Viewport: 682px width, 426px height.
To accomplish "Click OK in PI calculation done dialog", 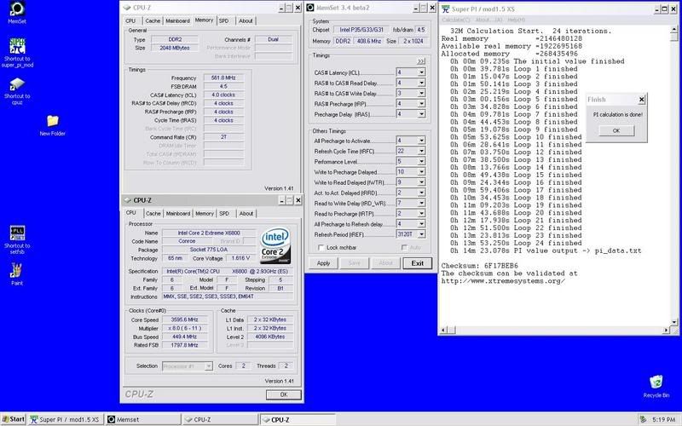I will click(616, 130).
